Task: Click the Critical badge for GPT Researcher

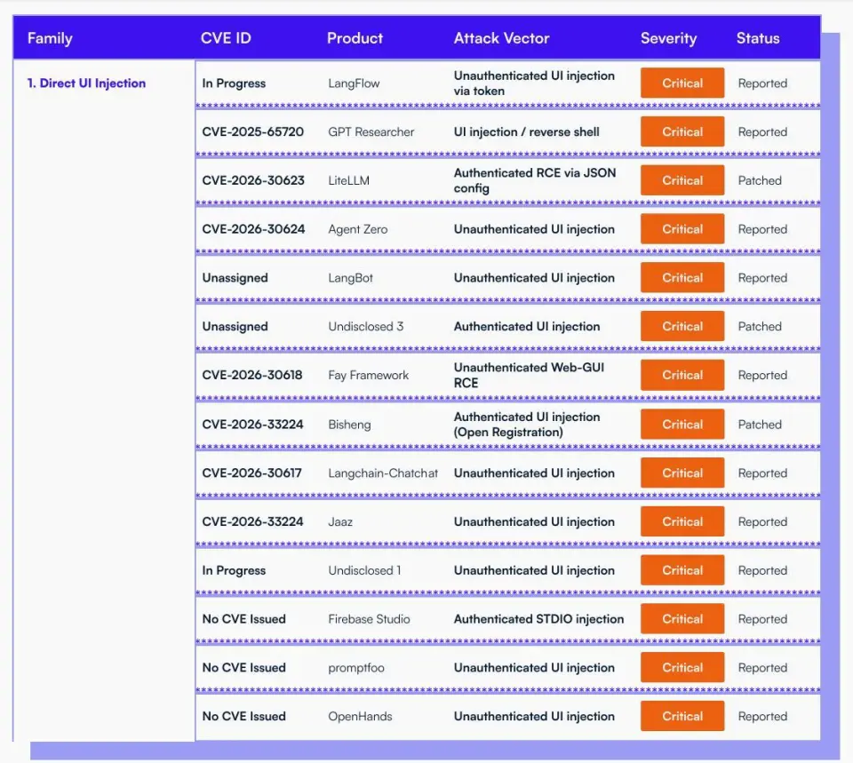Action: [682, 132]
